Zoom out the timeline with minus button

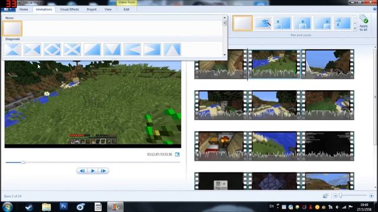tap(335, 196)
